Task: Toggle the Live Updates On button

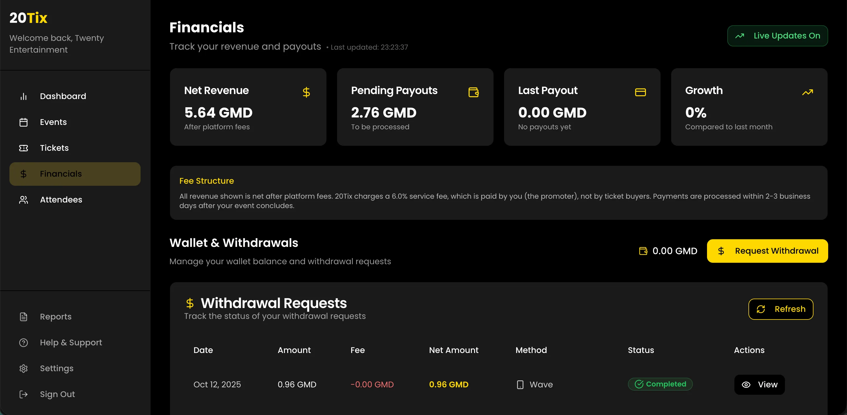Action: point(777,36)
